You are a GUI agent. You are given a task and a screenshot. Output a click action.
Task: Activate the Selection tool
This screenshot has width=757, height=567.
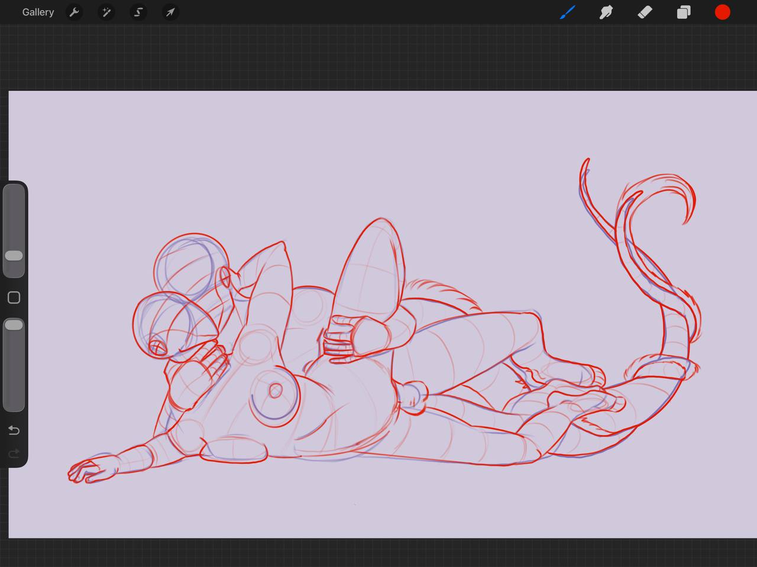coord(138,12)
